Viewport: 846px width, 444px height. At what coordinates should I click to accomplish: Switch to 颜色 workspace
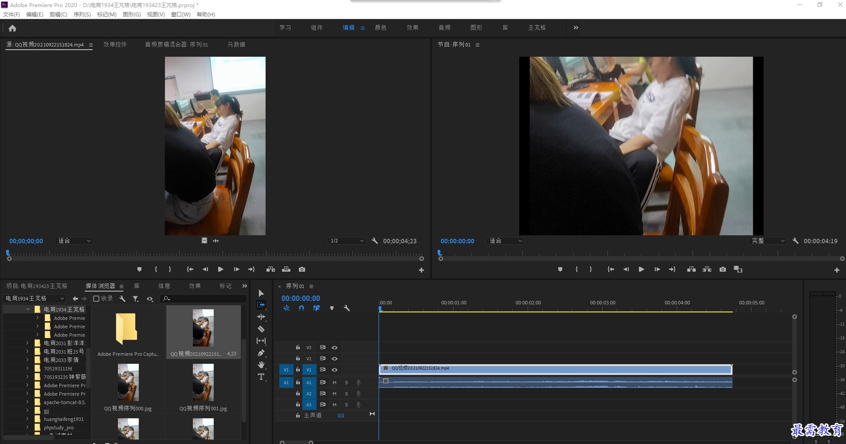pos(380,27)
